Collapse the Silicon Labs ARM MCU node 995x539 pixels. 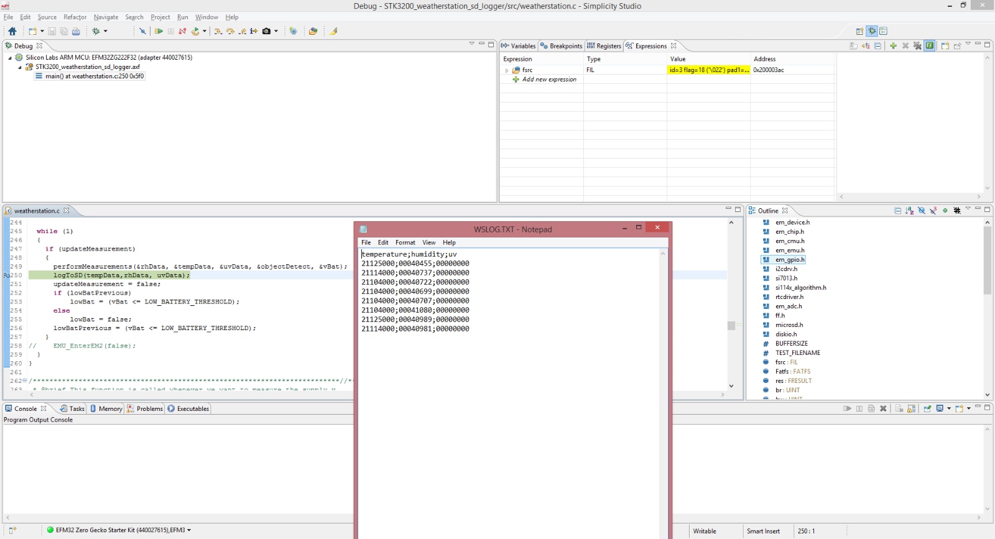click(10, 58)
